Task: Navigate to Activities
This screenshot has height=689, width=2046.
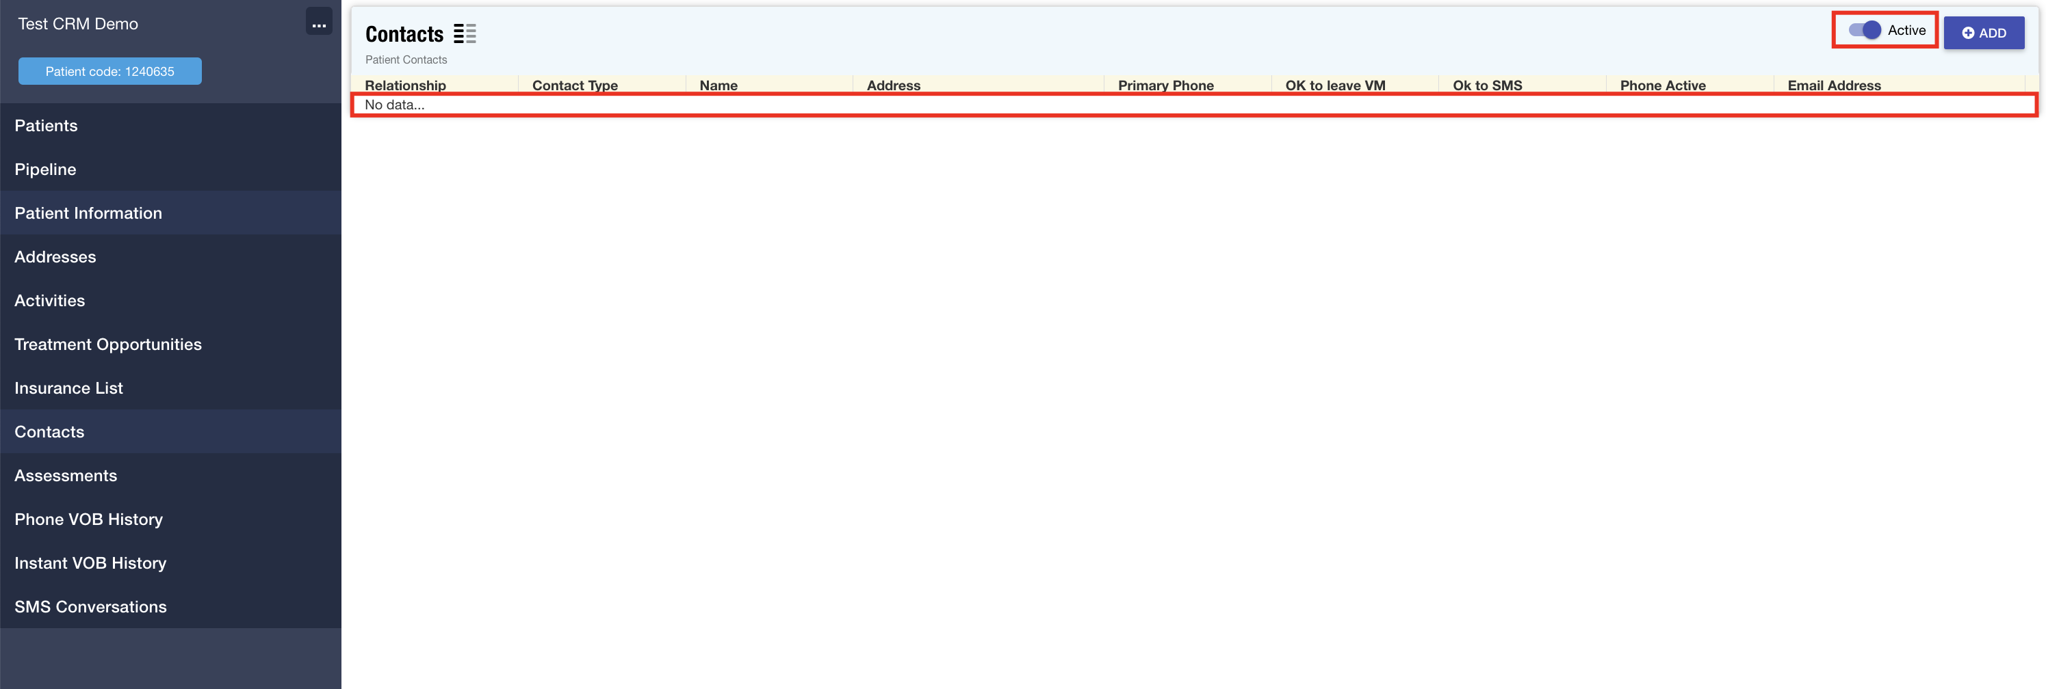Action: [49, 300]
